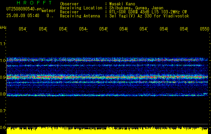Viewport: 211px width, 134px height.
Task: Select the 'Receiving Location' label
Action: tap(81, 8)
